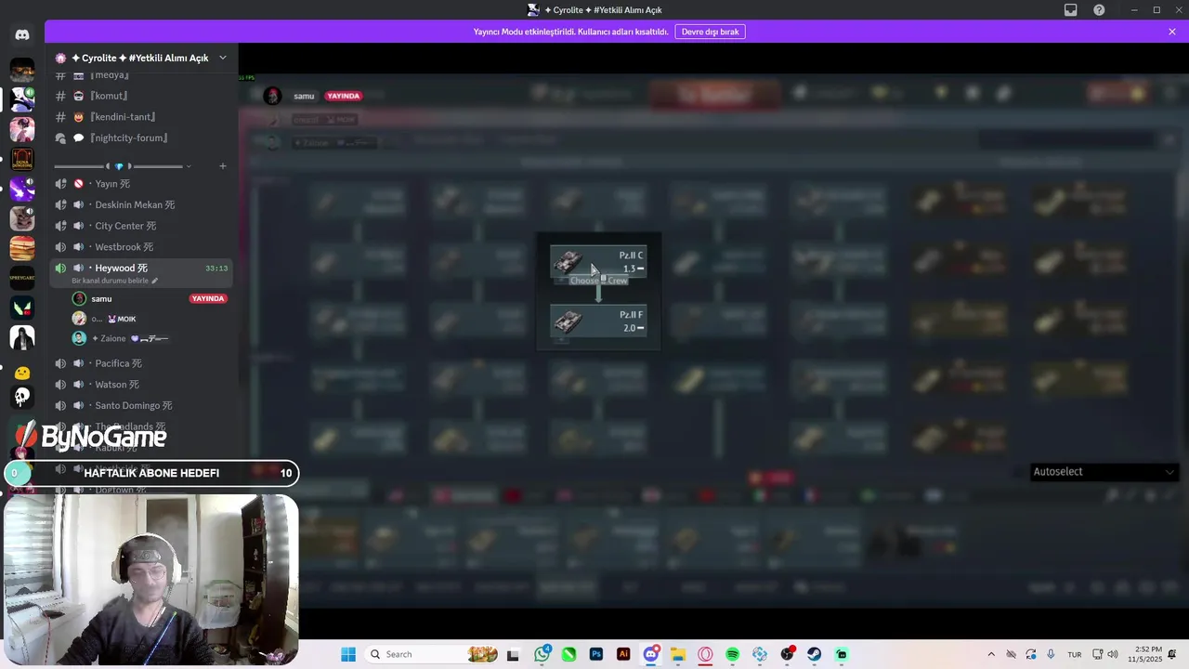Viewport: 1189px width, 669px height.
Task: Open Discord help question mark icon
Action: 1100,10
